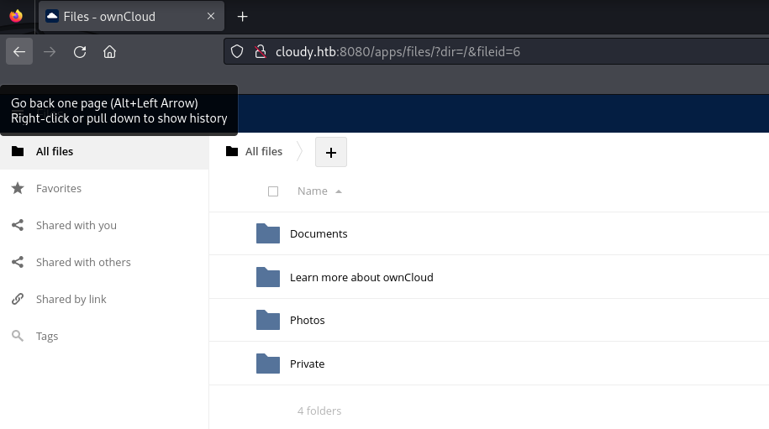The image size is (769, 429).
Task: Tick the select-all files checkbox
Action: click(x=272, y=191)
